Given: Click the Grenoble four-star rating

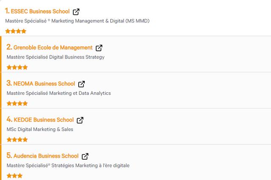Looking at the screenshot, I should [x=17, y=67].
